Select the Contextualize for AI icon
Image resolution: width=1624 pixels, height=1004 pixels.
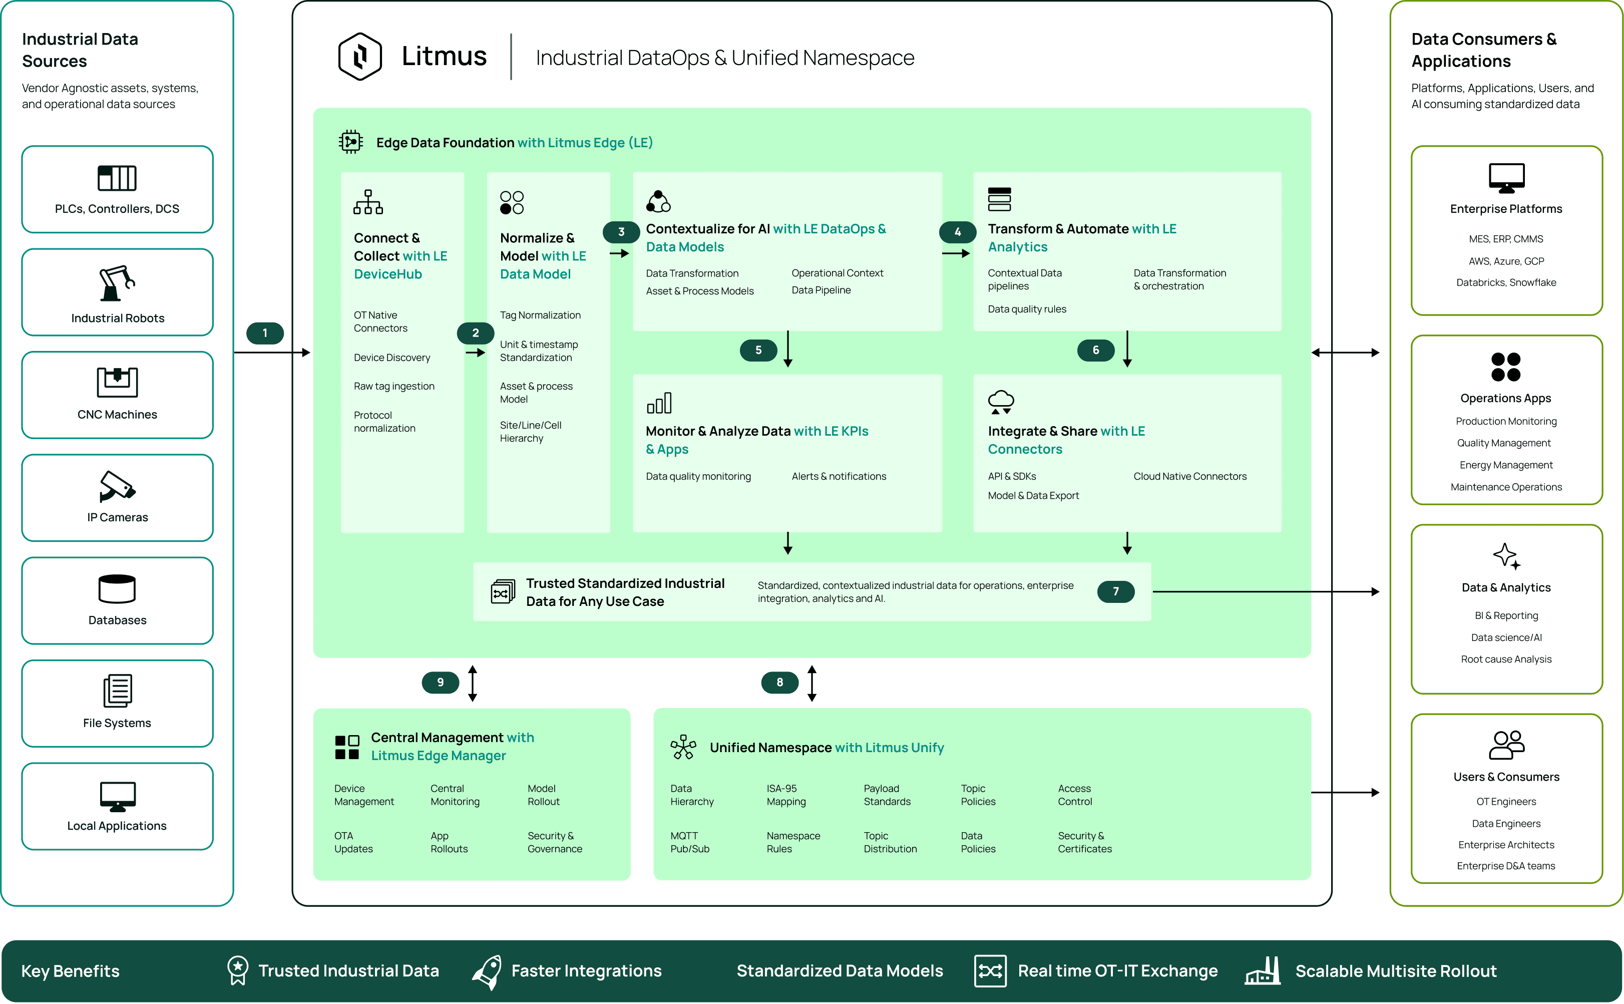point(658,201)
